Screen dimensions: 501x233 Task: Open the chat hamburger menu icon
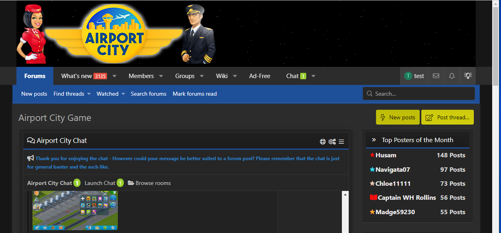pos(341,141)
